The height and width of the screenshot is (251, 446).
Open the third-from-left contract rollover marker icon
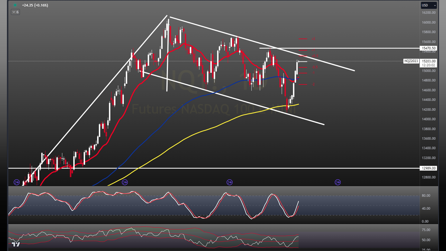coord(229,182)
